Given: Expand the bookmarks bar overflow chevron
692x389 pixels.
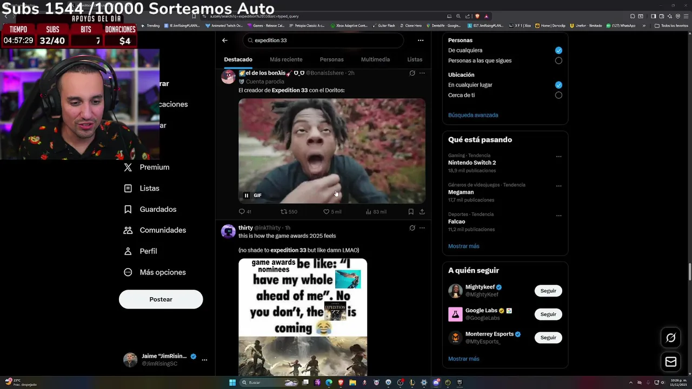Looking at the screenshot, I should tap(644, 25).
